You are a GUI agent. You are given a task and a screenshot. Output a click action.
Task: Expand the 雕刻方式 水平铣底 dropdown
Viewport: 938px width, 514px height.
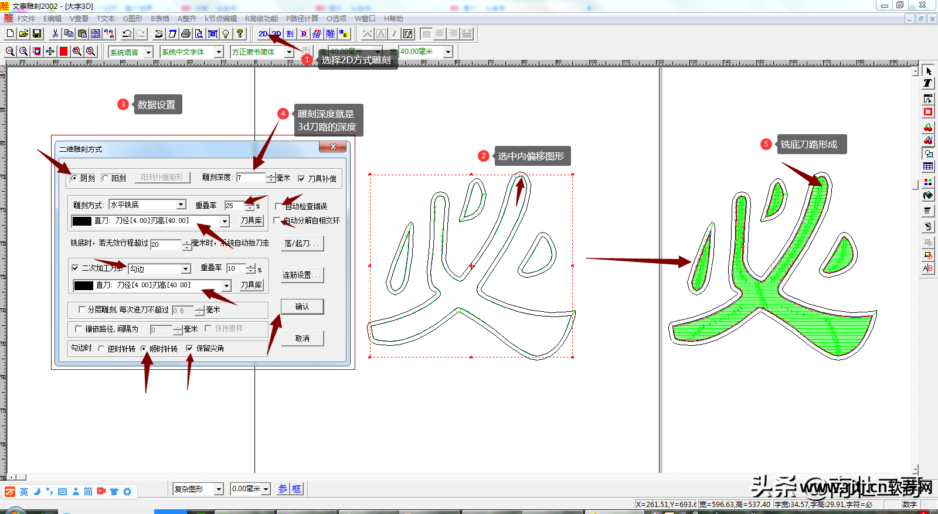click(x=181, y=205)
